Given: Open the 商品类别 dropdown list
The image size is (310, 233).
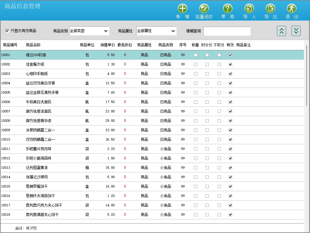Looking at the screenshot, I should tap(89, 31).
